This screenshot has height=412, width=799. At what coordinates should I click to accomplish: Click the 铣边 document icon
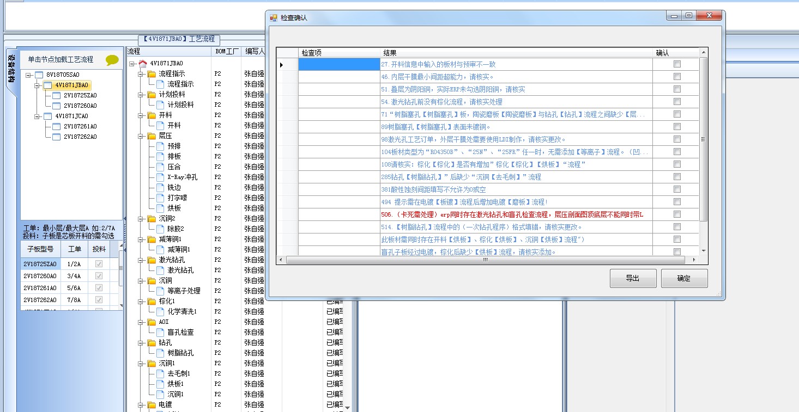160,187
